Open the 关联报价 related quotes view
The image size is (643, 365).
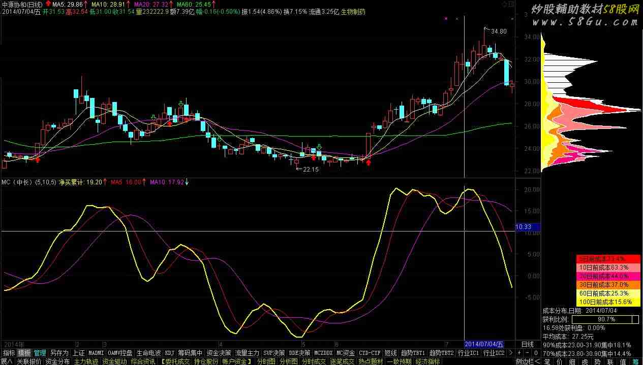[29, 361]
